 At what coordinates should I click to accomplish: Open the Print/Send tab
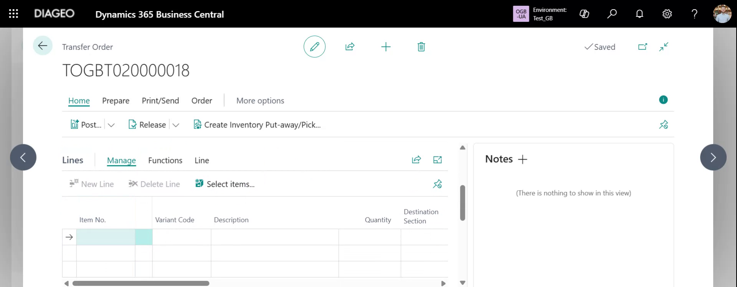coord(160,101)
